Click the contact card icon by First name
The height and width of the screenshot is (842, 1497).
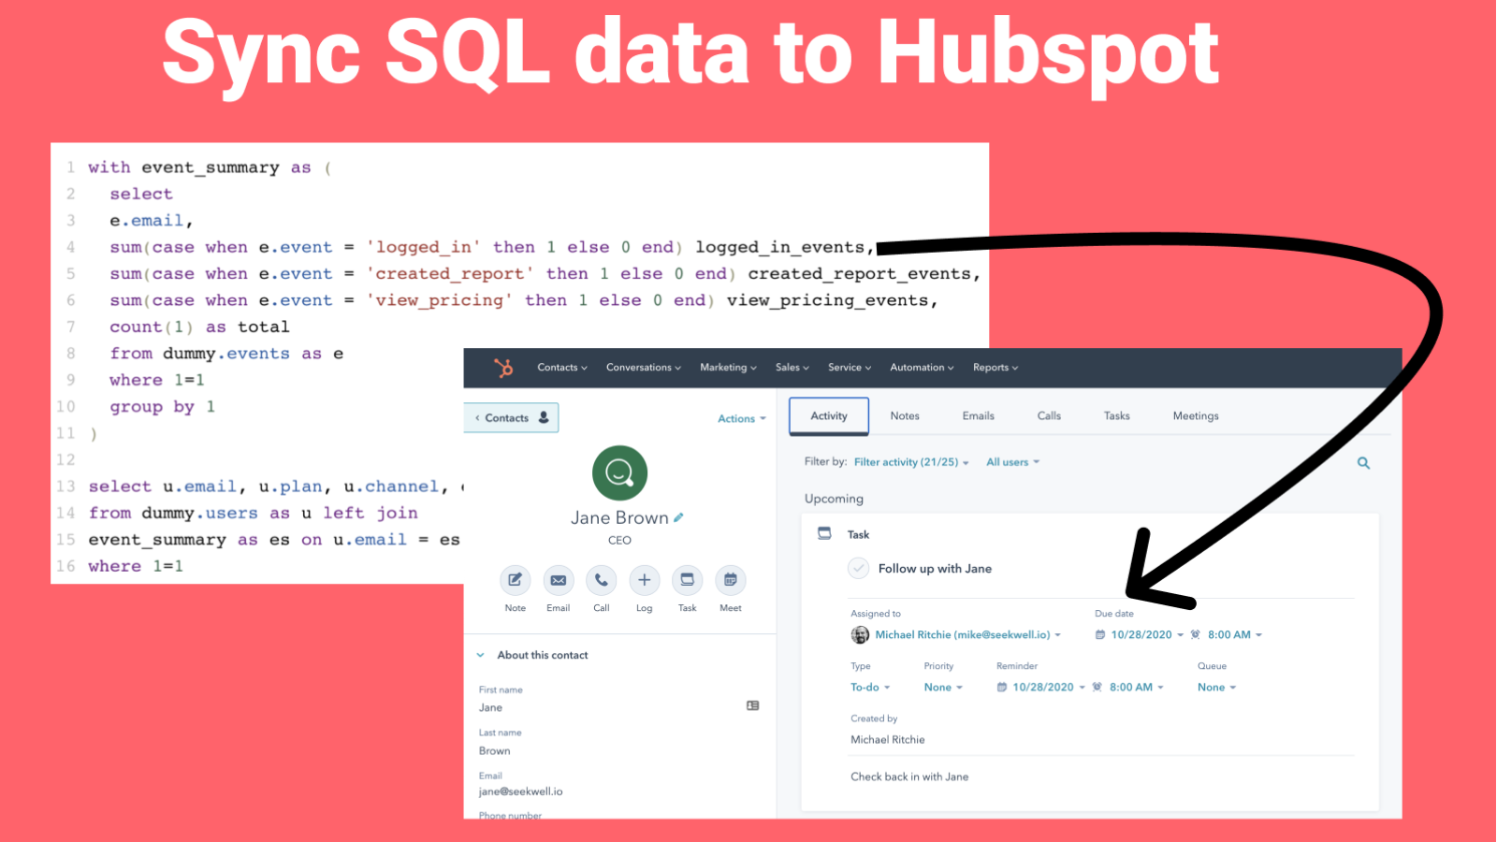pos(753,705)
